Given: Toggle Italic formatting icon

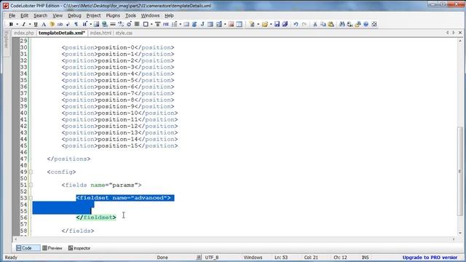Looking at the screenshot, I should 23,24.
